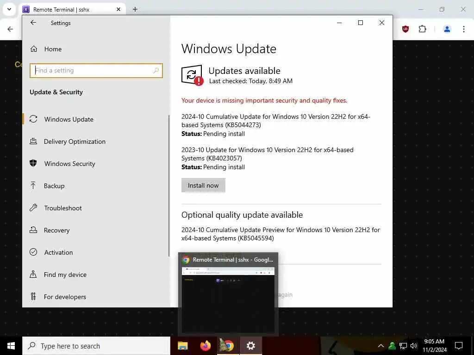
Task: Switch to Chrome in taskbar
Action: 228,346
